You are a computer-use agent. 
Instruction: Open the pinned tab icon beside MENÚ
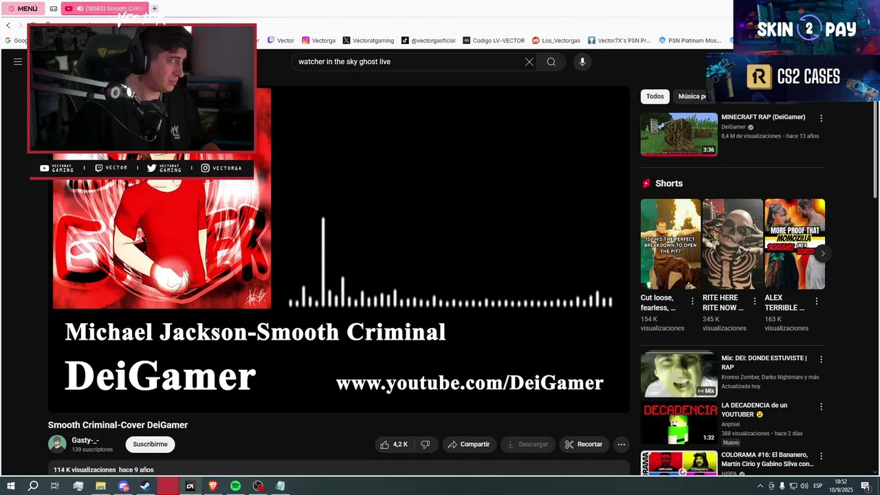(54, 8)
